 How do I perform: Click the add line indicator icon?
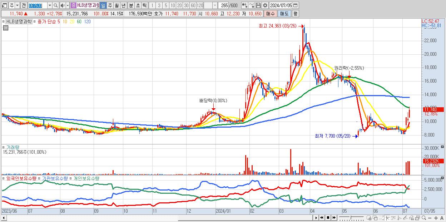pyautogui.click(x=252, y=5)
